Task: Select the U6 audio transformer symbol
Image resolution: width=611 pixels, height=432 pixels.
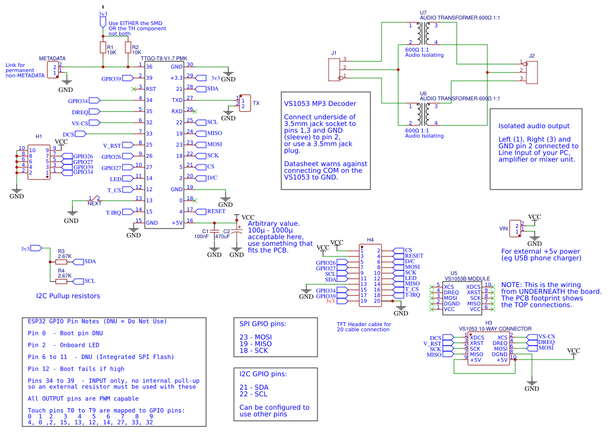Action: [423, 114]
